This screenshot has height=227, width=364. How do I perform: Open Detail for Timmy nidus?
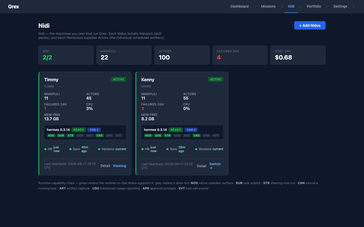(x=105, y=166)
